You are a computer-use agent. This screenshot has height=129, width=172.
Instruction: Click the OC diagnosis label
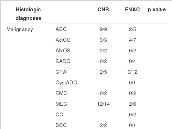click(59, 115)
